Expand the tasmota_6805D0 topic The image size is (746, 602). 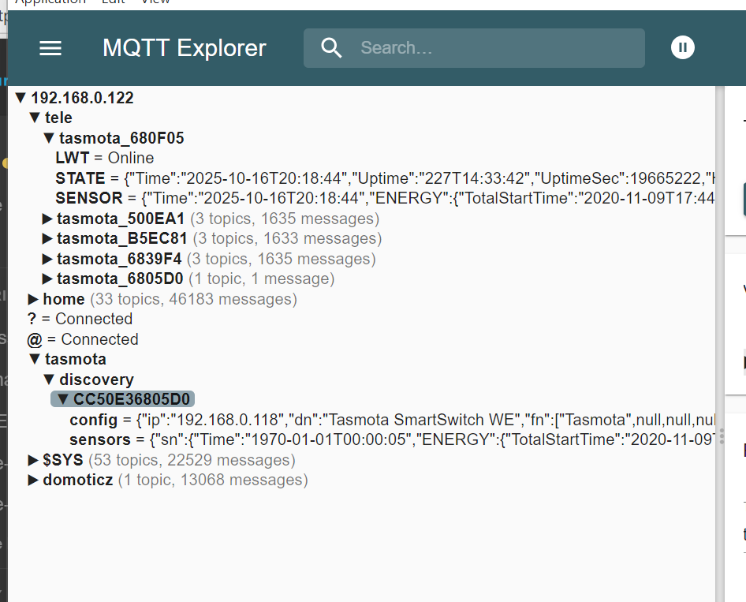[48, 279]
